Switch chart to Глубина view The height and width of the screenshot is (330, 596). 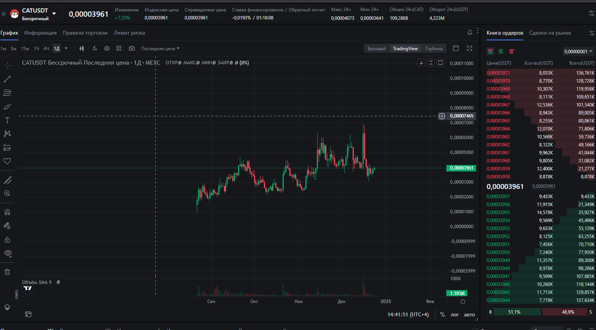click(434, 49)
